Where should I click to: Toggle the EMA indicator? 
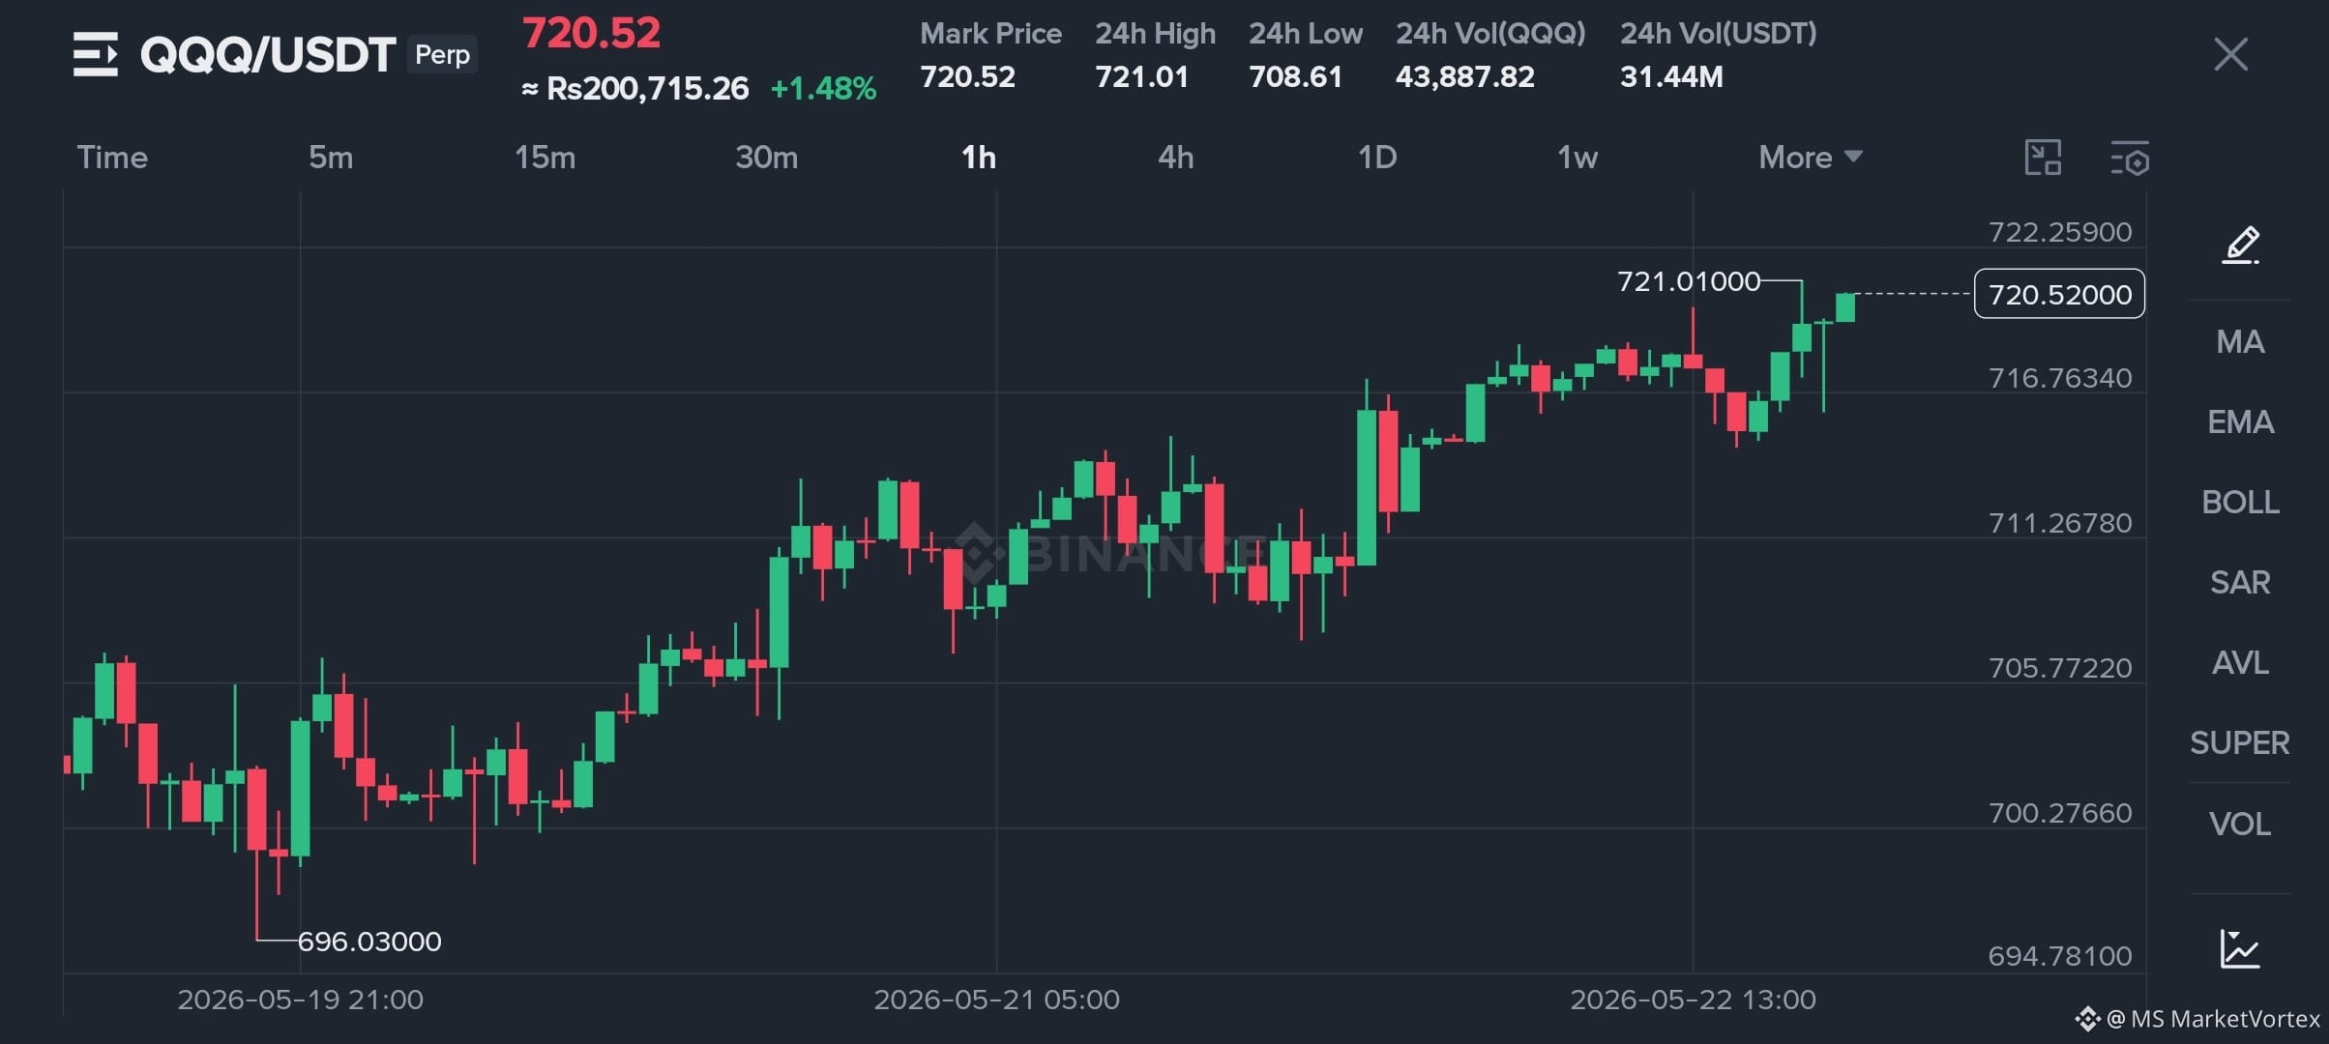click(x=2240, y=421)
